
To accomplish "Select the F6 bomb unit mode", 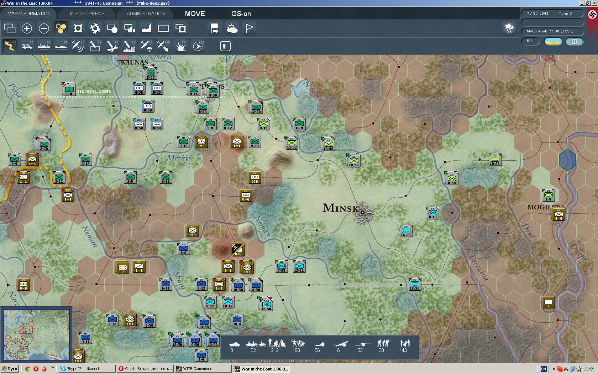I will coord(95,46).
